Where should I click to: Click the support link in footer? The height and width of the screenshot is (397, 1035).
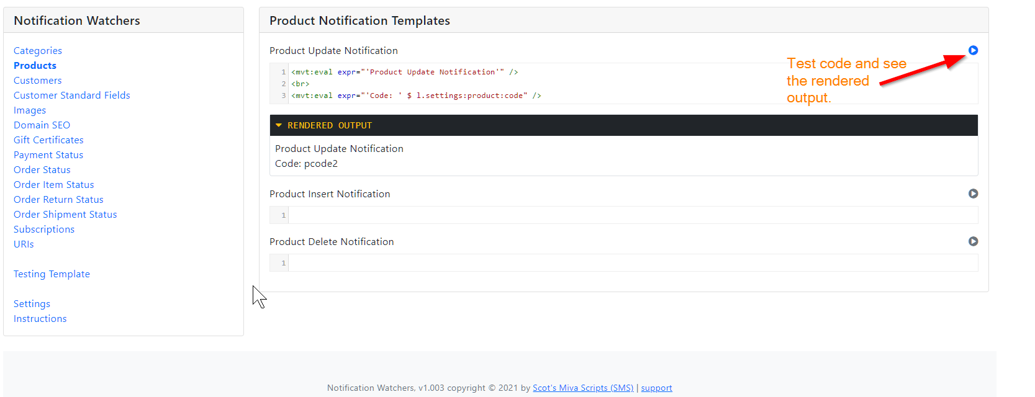[x=656, y=388]
